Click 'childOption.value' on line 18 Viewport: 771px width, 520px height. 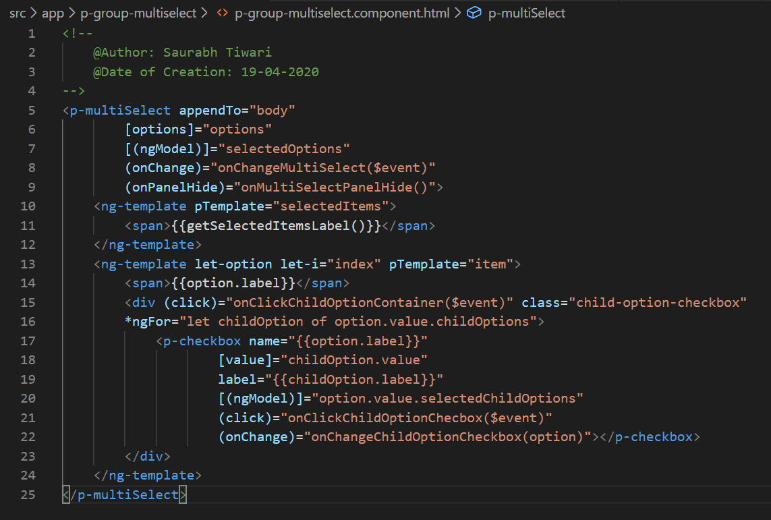354,359
